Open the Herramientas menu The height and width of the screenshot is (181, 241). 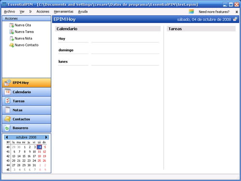click(x=64, y=12)
